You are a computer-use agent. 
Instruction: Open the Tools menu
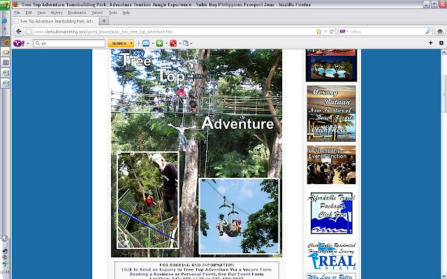pos(113,13)
